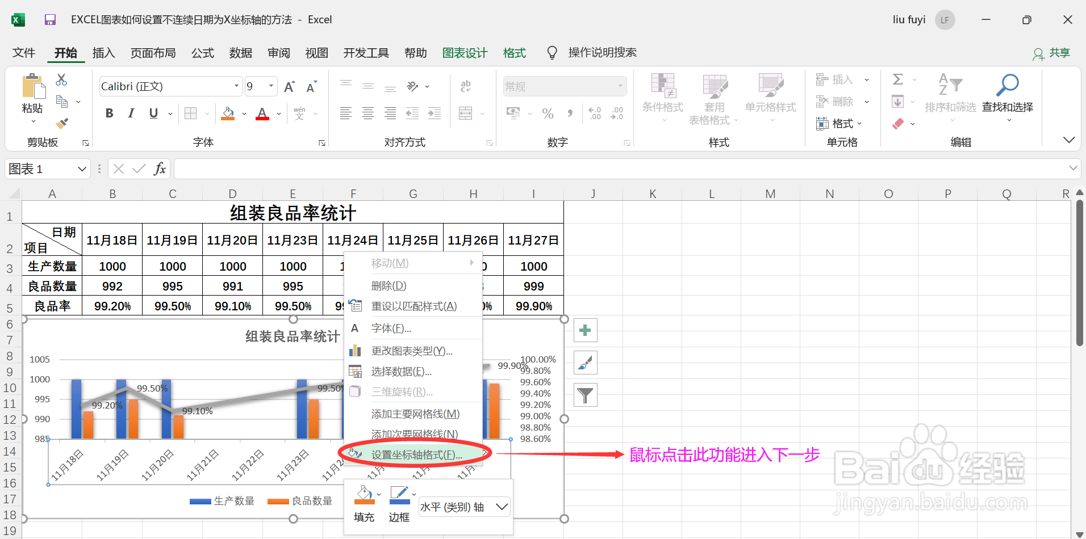Open the Insert cells dropdown arrow

tap(867, 80)
